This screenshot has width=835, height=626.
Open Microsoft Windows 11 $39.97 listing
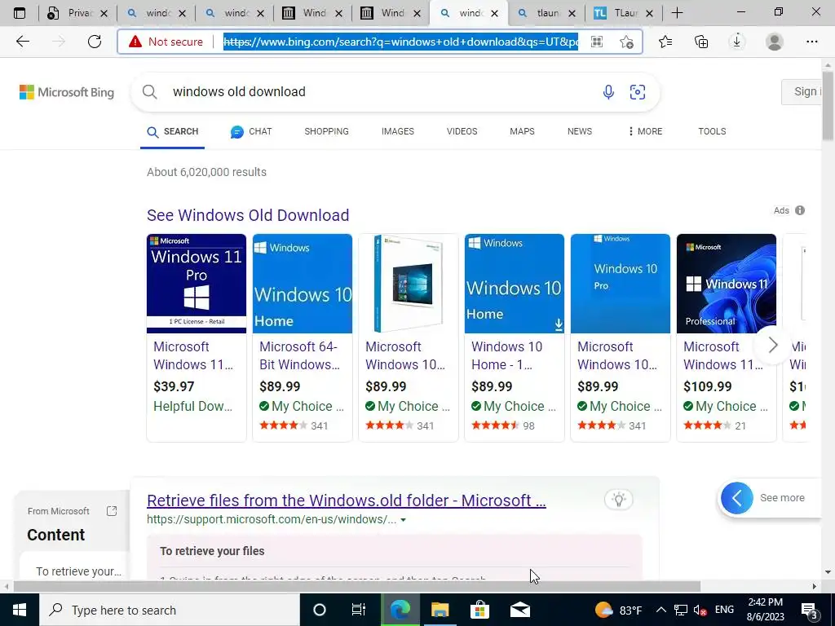[x=193, y=355]
